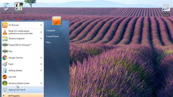Click the VLC cone icon in Start menu

pyautogui.click(x=5, y=32)
